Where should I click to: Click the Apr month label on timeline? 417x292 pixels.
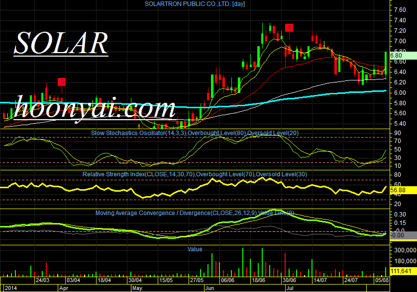(x=64, y=289)
